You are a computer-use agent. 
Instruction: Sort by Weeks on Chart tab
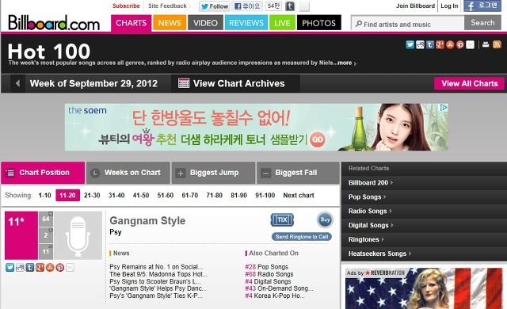pos(128,173)
